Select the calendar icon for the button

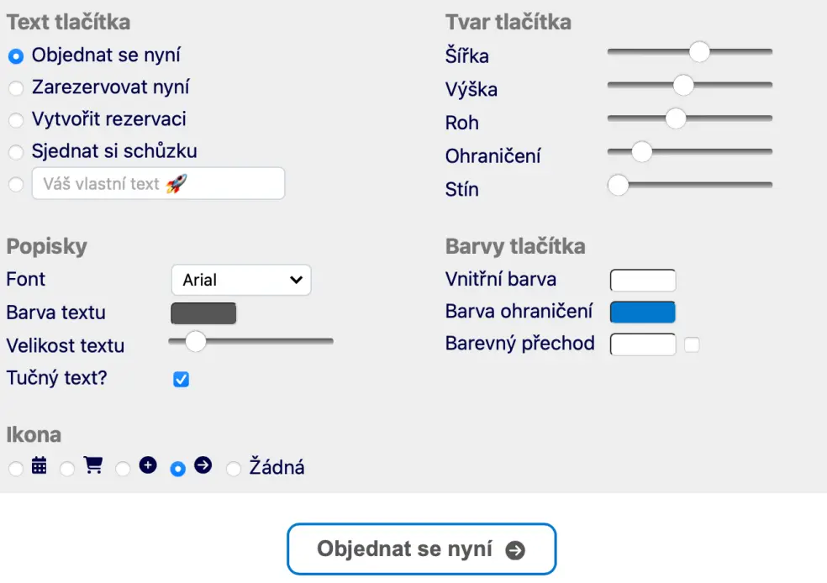click(x=15, y=469)
